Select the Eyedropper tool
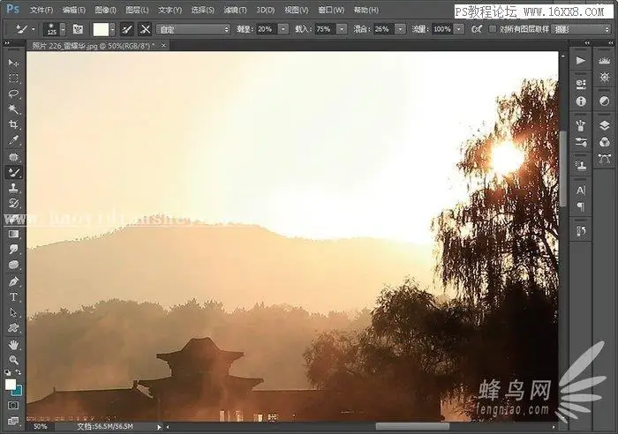 tap(13, 139)
